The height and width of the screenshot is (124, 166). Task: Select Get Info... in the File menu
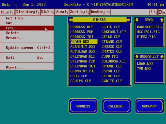pos(17,18)
